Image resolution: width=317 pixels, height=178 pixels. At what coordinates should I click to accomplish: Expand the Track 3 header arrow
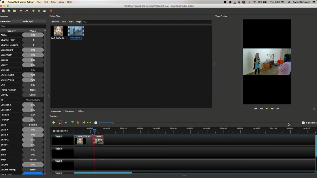point(53,161)
